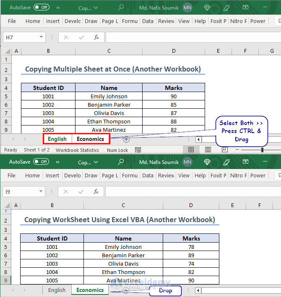Image resolution: width=281 pixels, height=297 pixels.
Task: Click horizontal scroll left arrow in bottom window
Action: (198, 290)
